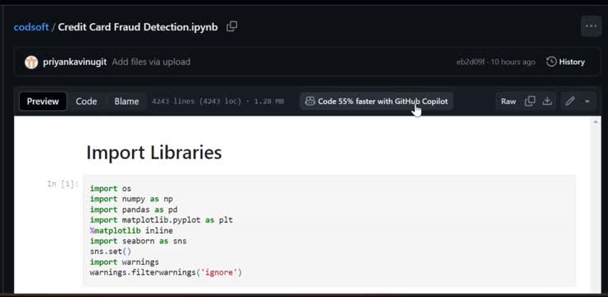608x297 pixels.
Task: Copy file path icon beside notebook filename
Action: coord(231,26)
